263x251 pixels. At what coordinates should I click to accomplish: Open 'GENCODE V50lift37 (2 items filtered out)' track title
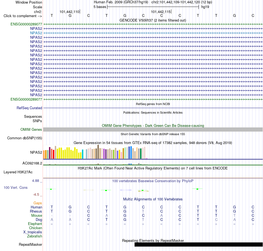point(153,20)
